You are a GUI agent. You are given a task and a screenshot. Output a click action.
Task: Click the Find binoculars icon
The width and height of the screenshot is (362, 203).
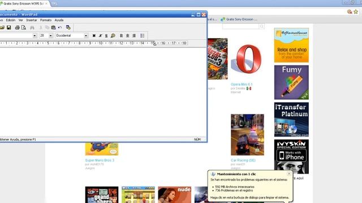(x=32, y=28)
